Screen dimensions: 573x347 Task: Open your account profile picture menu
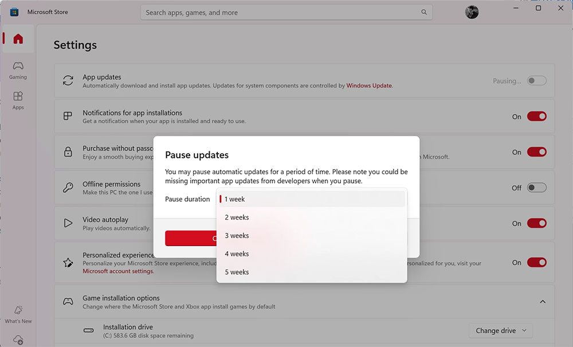pyautogui.click(x=471, y=12)
